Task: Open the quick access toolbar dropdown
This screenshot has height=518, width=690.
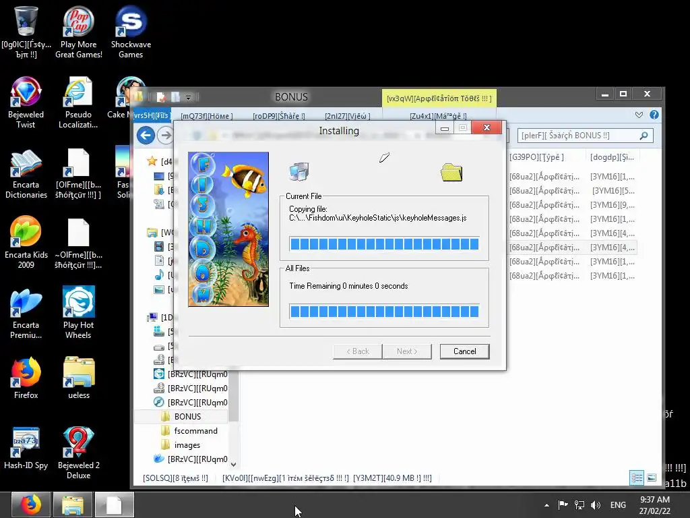Action: coord(188,97)
